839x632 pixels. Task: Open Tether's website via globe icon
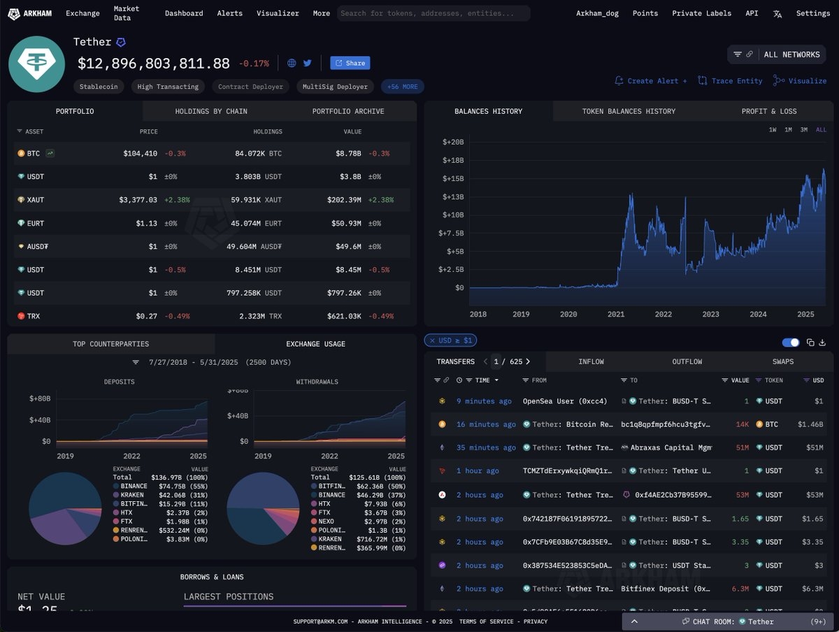pos(292,63)
